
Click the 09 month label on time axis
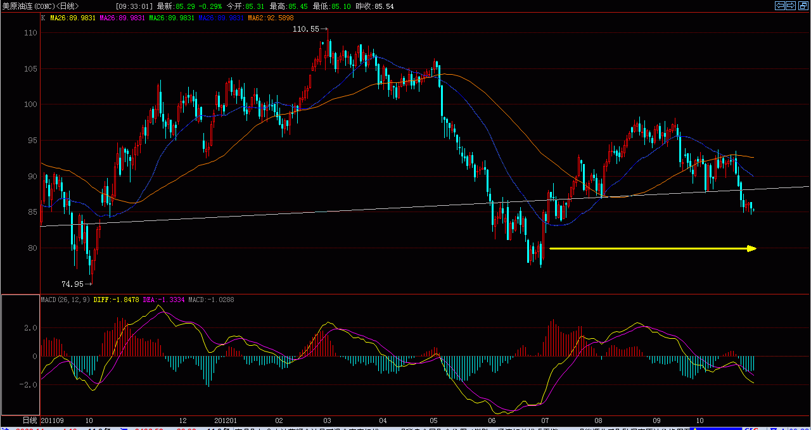tap(657, 421)
